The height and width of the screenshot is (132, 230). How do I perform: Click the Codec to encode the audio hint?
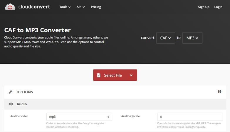[75, 125]
